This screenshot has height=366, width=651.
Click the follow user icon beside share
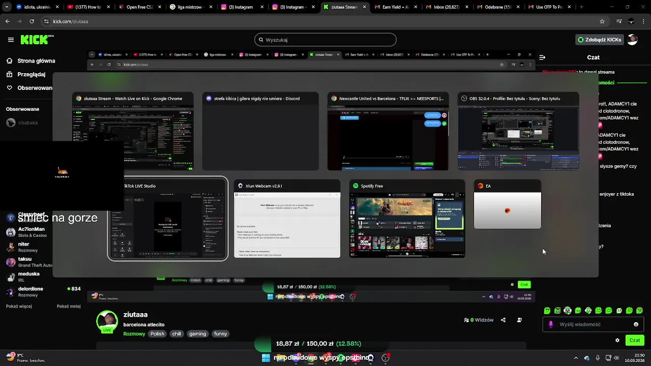(519, 320)
